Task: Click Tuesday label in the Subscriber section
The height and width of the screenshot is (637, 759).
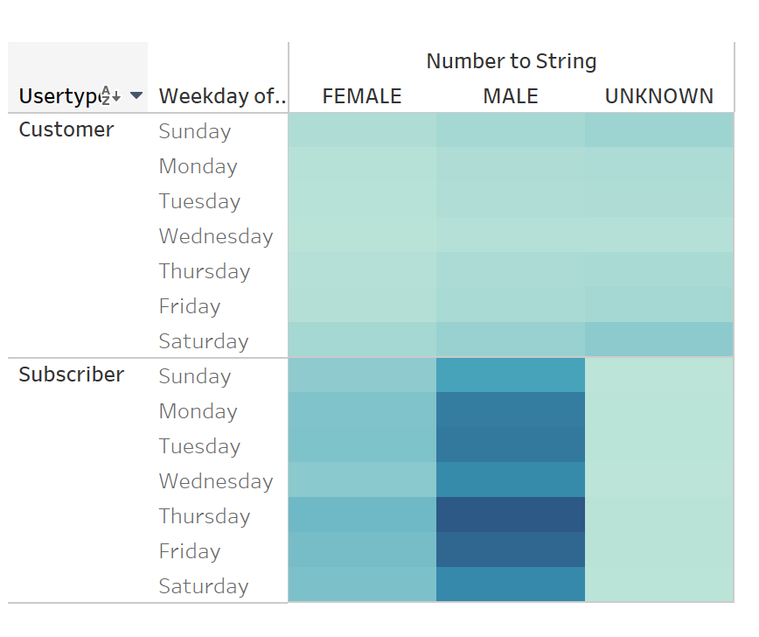Action: 199,446
